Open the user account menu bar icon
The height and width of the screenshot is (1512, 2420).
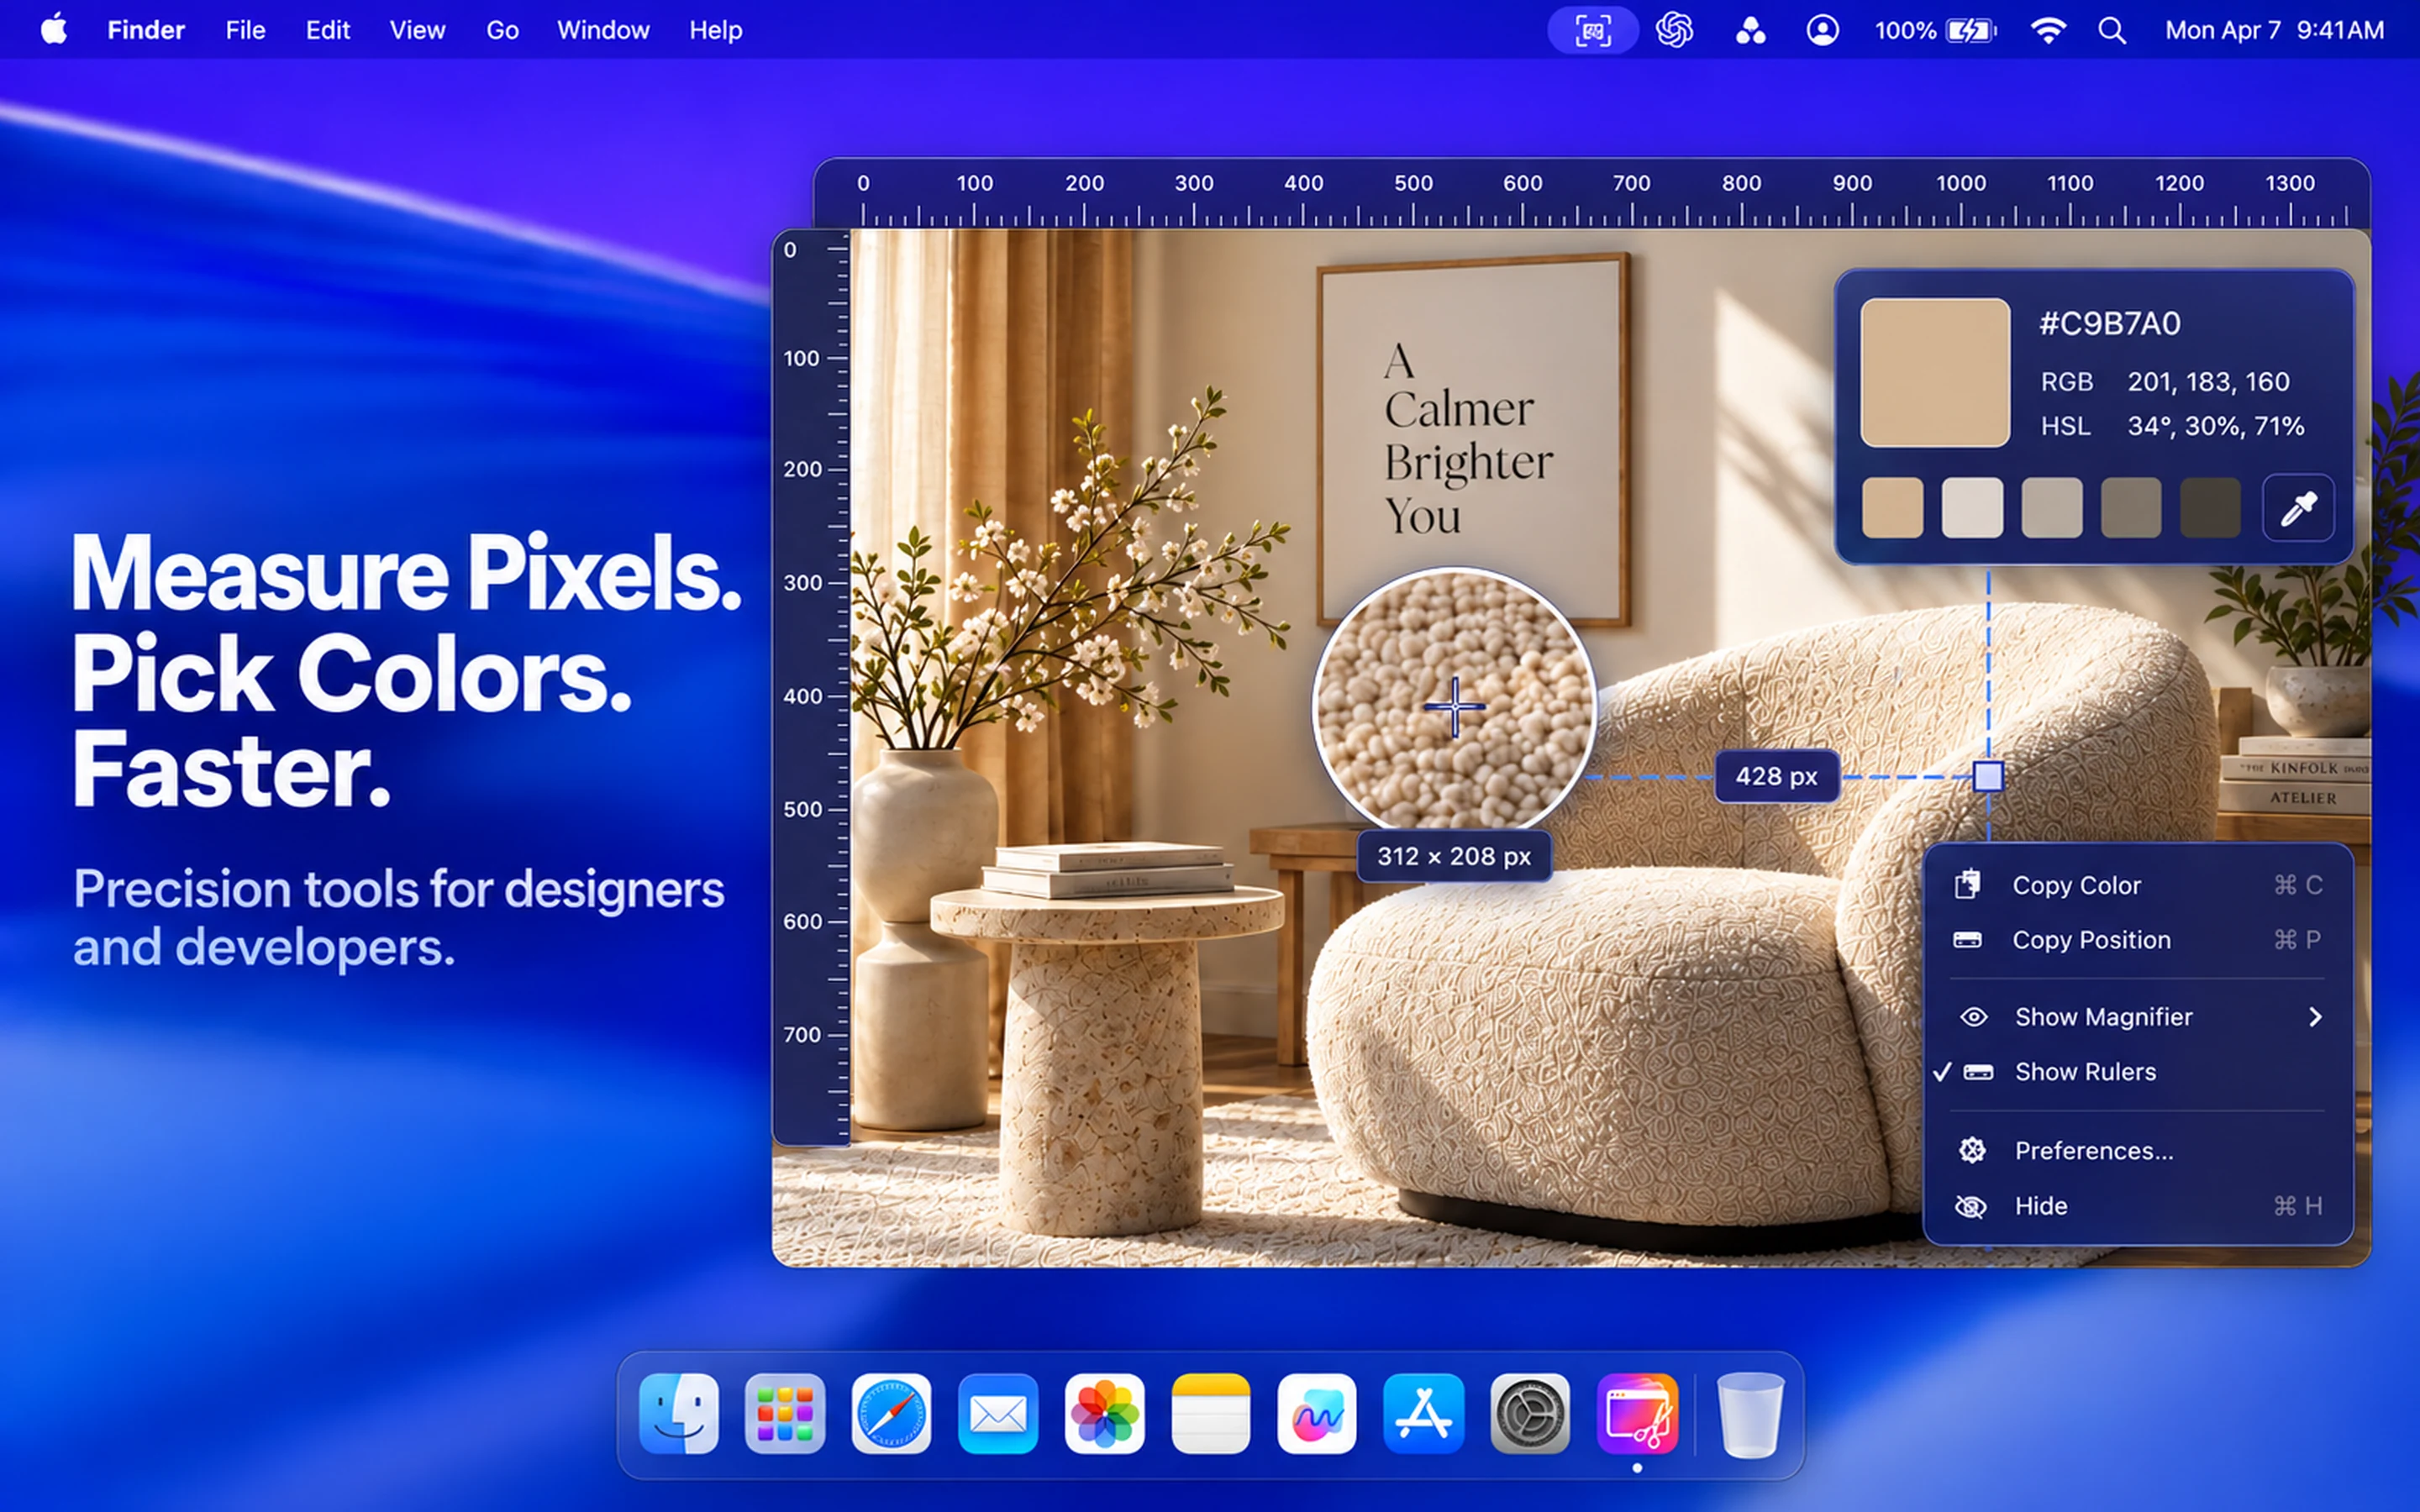1822,30
